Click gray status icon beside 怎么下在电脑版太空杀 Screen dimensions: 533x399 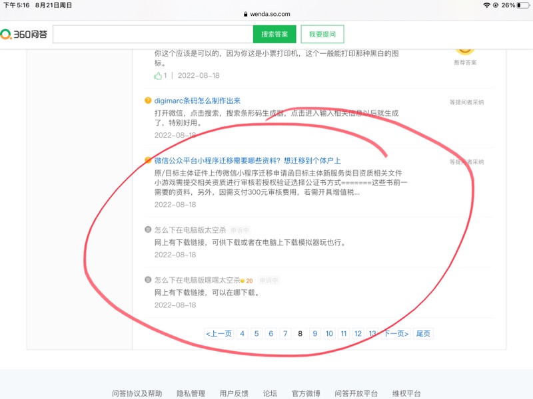148,229
